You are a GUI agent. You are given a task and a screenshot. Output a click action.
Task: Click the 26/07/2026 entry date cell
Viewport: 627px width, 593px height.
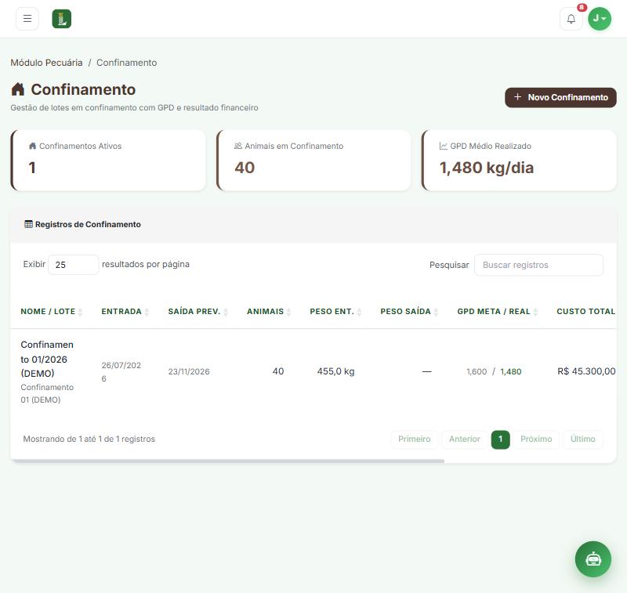pyautogui.click(x=121, y=371)
